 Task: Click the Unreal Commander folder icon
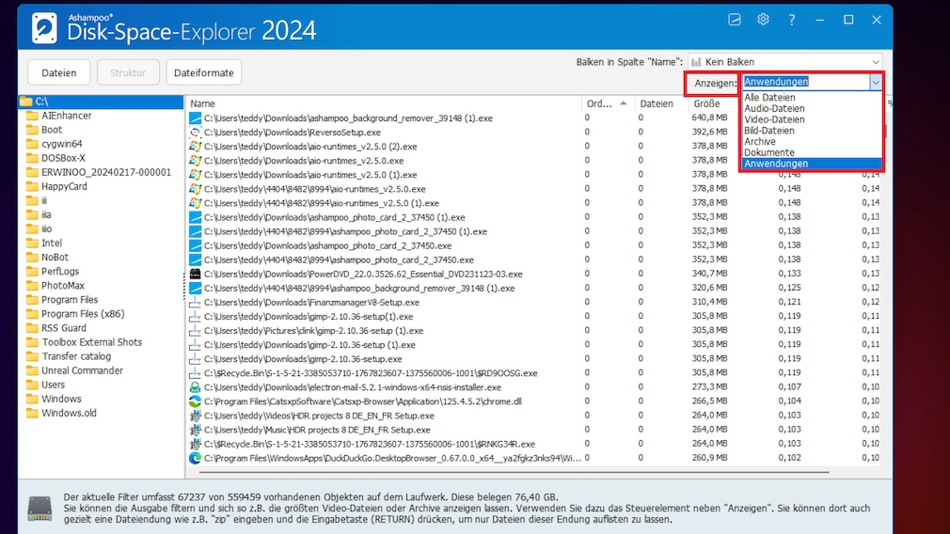(32, 370)
